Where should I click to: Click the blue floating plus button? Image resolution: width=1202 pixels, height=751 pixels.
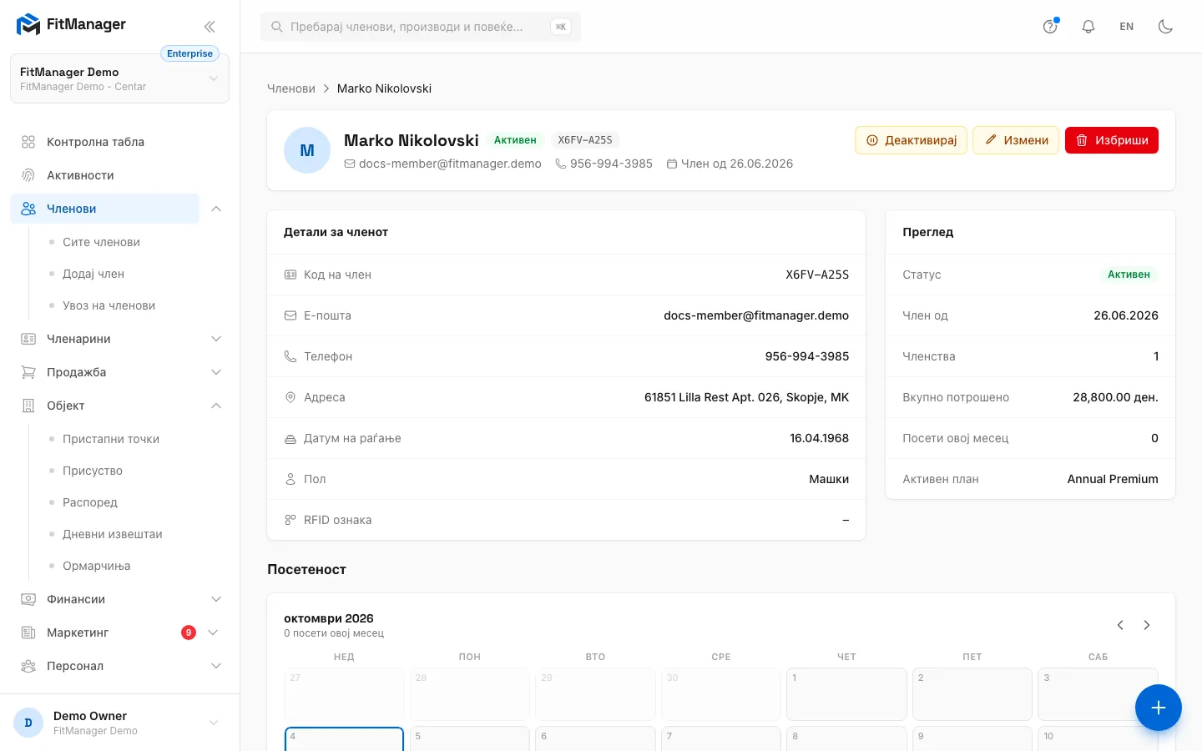[x=1158, y=708]
